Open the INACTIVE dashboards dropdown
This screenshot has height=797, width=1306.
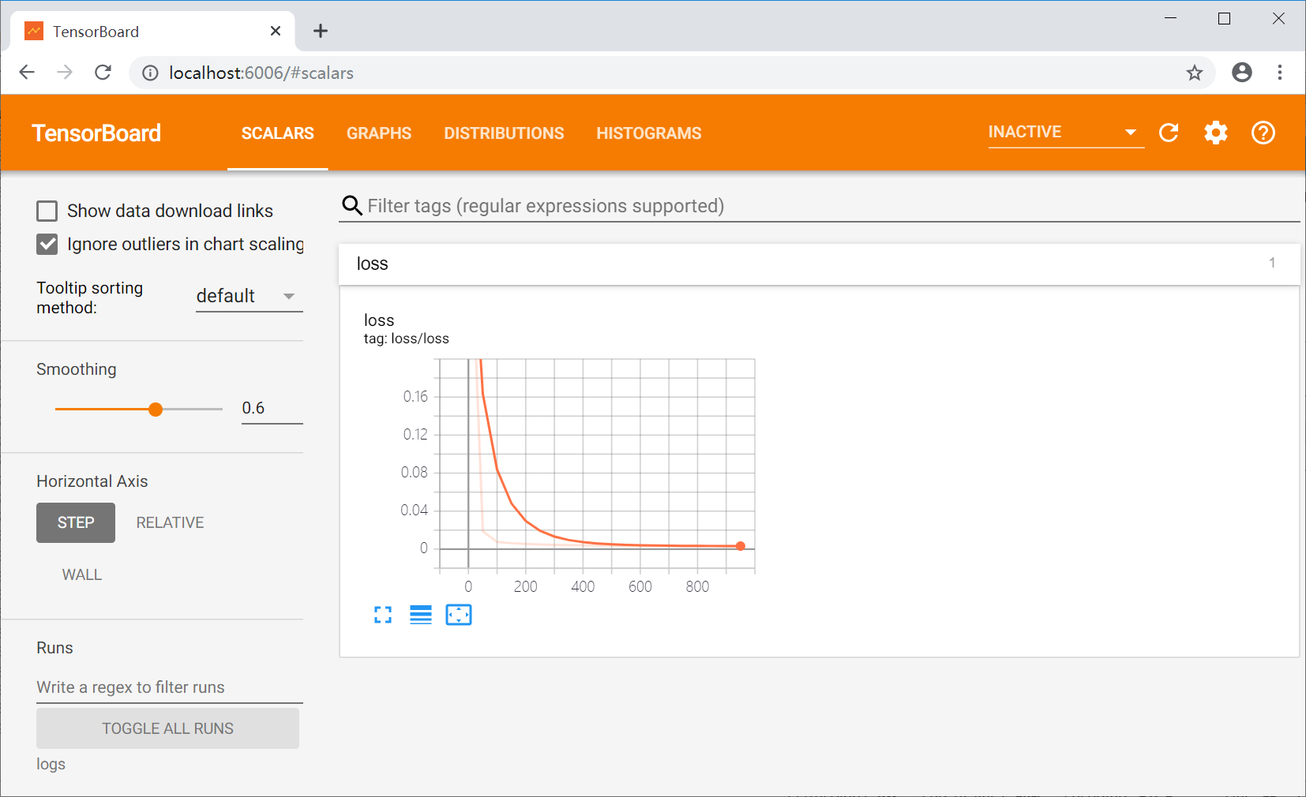(1066, 132)
